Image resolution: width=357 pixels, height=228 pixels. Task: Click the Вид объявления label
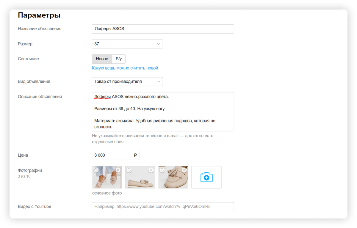point(34,81)
